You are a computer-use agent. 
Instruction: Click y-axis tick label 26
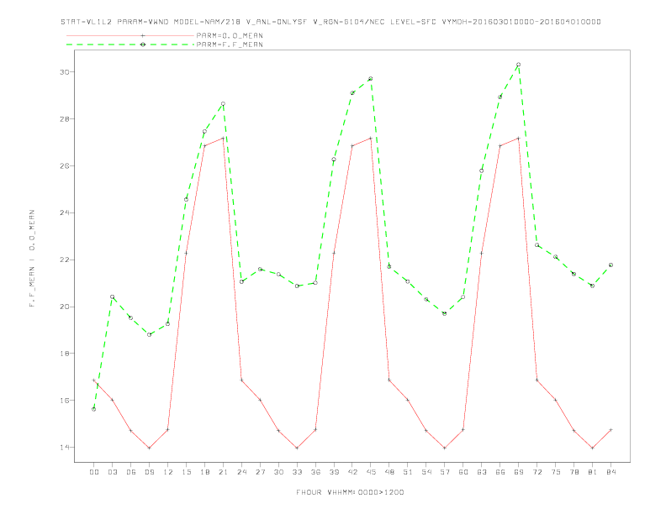(x=64, y=165)
